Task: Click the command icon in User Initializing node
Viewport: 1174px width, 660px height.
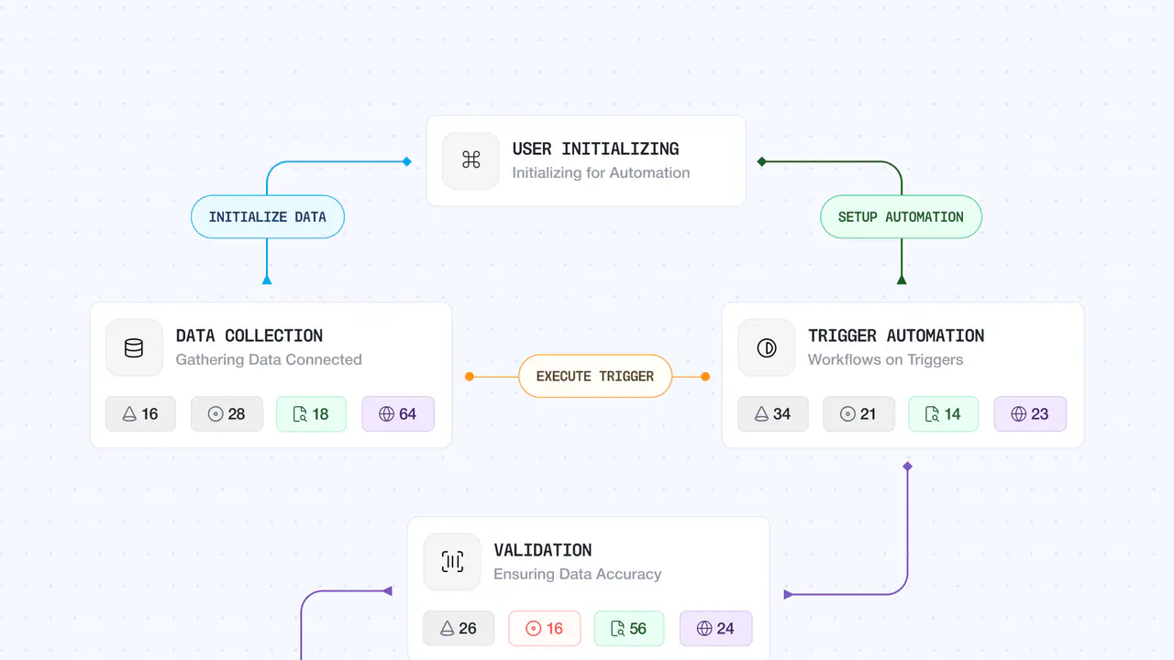Action: tap(471, 161)
